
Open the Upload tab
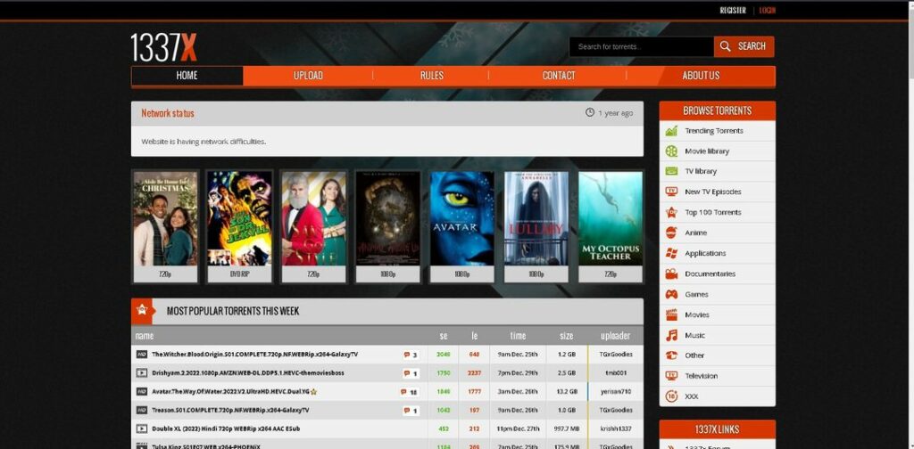[308, 76]
